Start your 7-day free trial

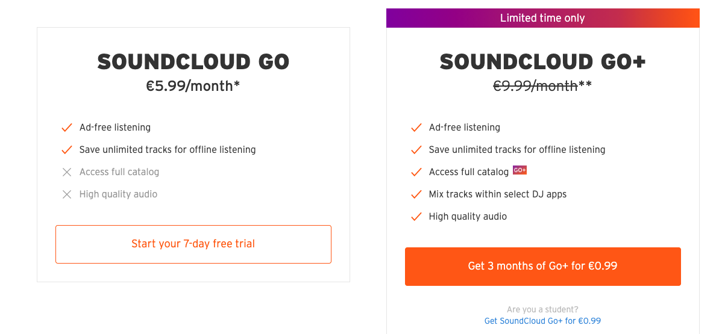193,244
